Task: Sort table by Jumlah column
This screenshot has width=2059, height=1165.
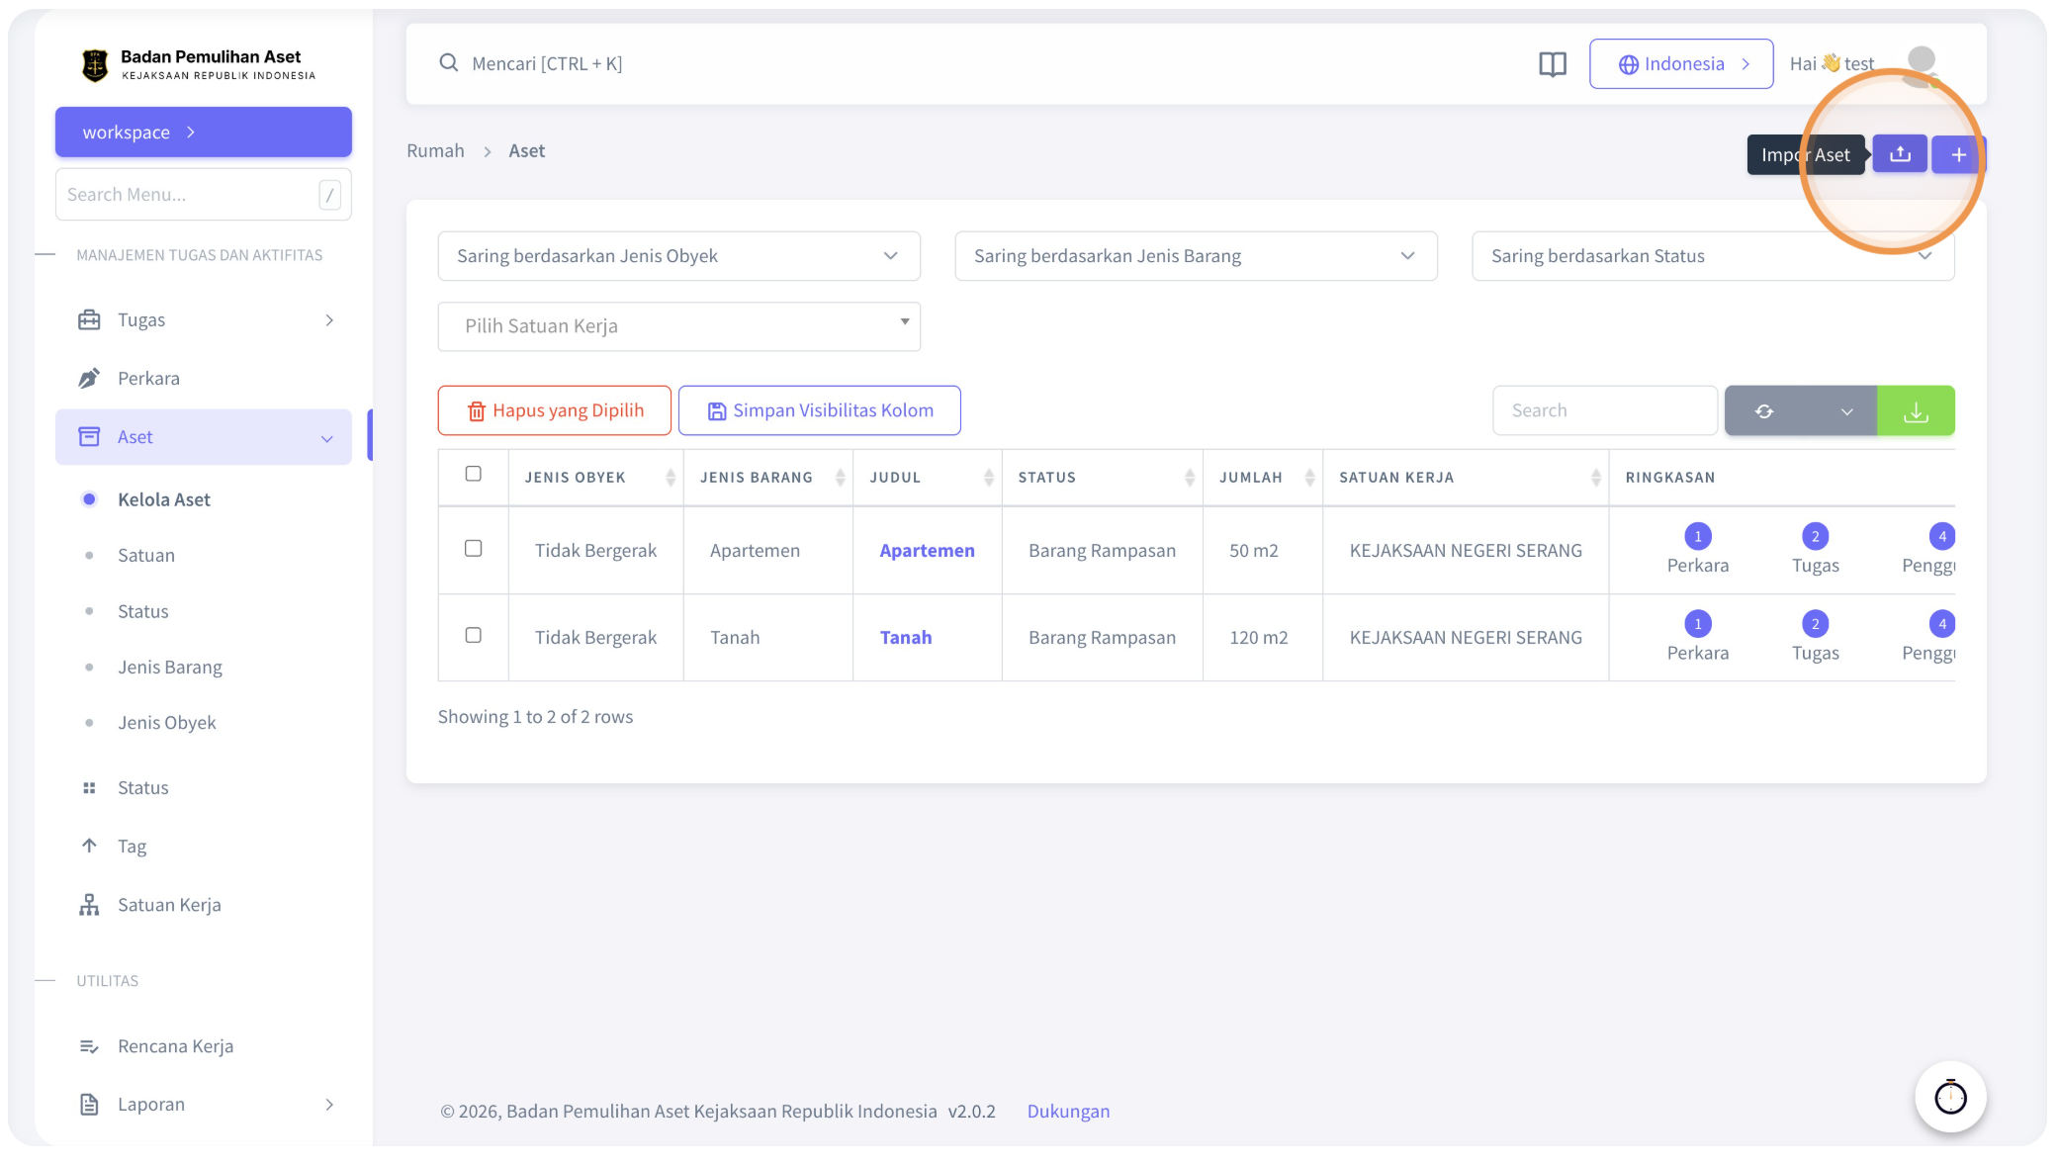Action: tap(1262, 478)
